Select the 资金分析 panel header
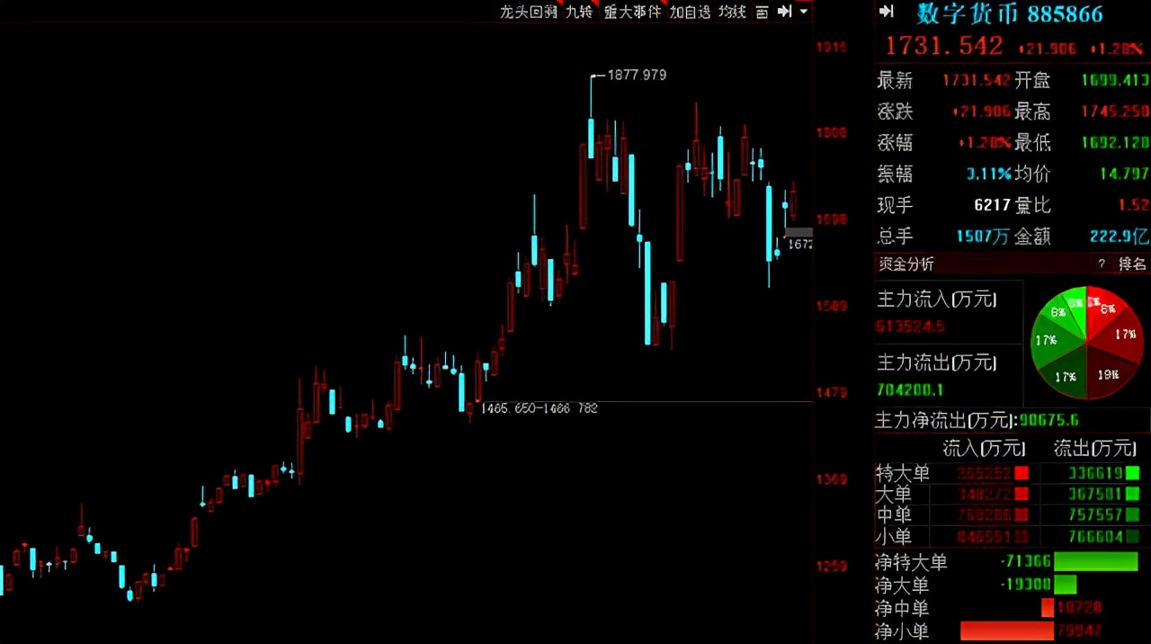This screenshot has height=644, width=1151. (906, 264)
